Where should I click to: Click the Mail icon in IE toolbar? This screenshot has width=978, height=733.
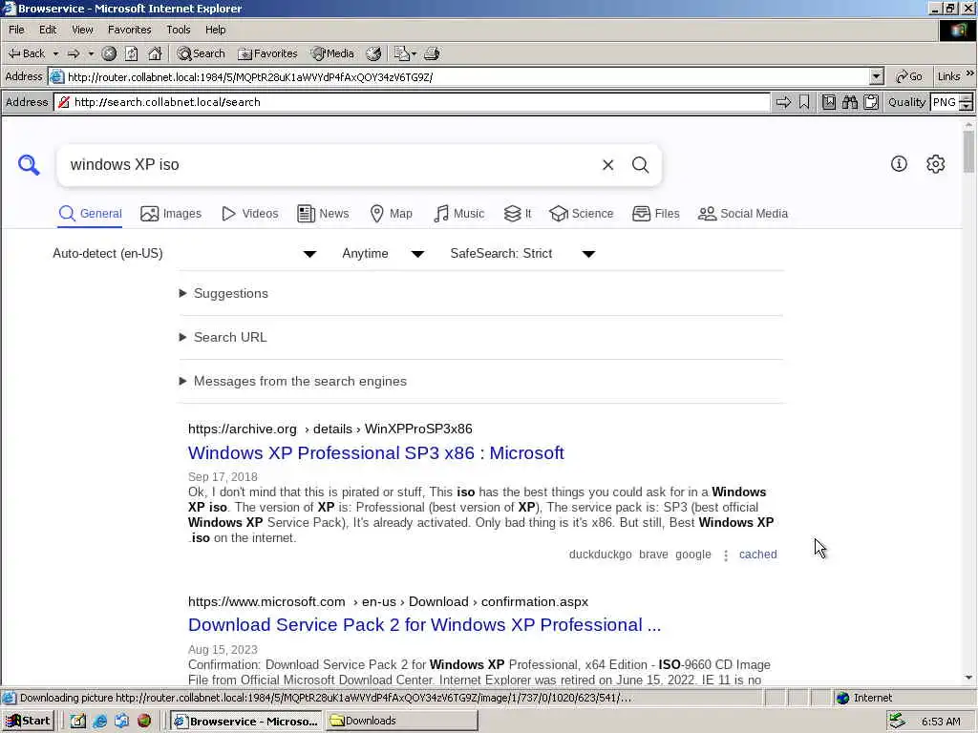tap(405, 53)
